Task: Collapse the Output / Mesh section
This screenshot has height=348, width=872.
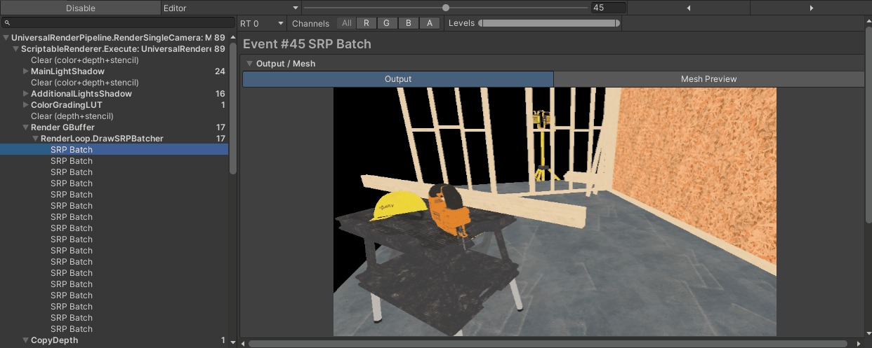Action: coord(249,63)
